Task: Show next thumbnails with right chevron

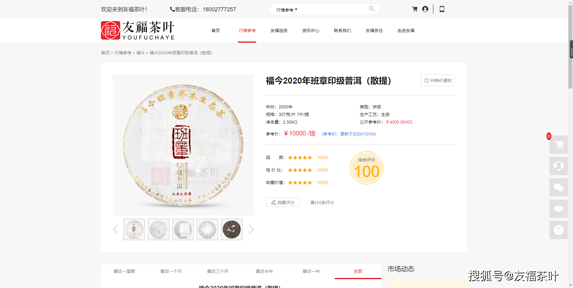Action: [251, 229]
